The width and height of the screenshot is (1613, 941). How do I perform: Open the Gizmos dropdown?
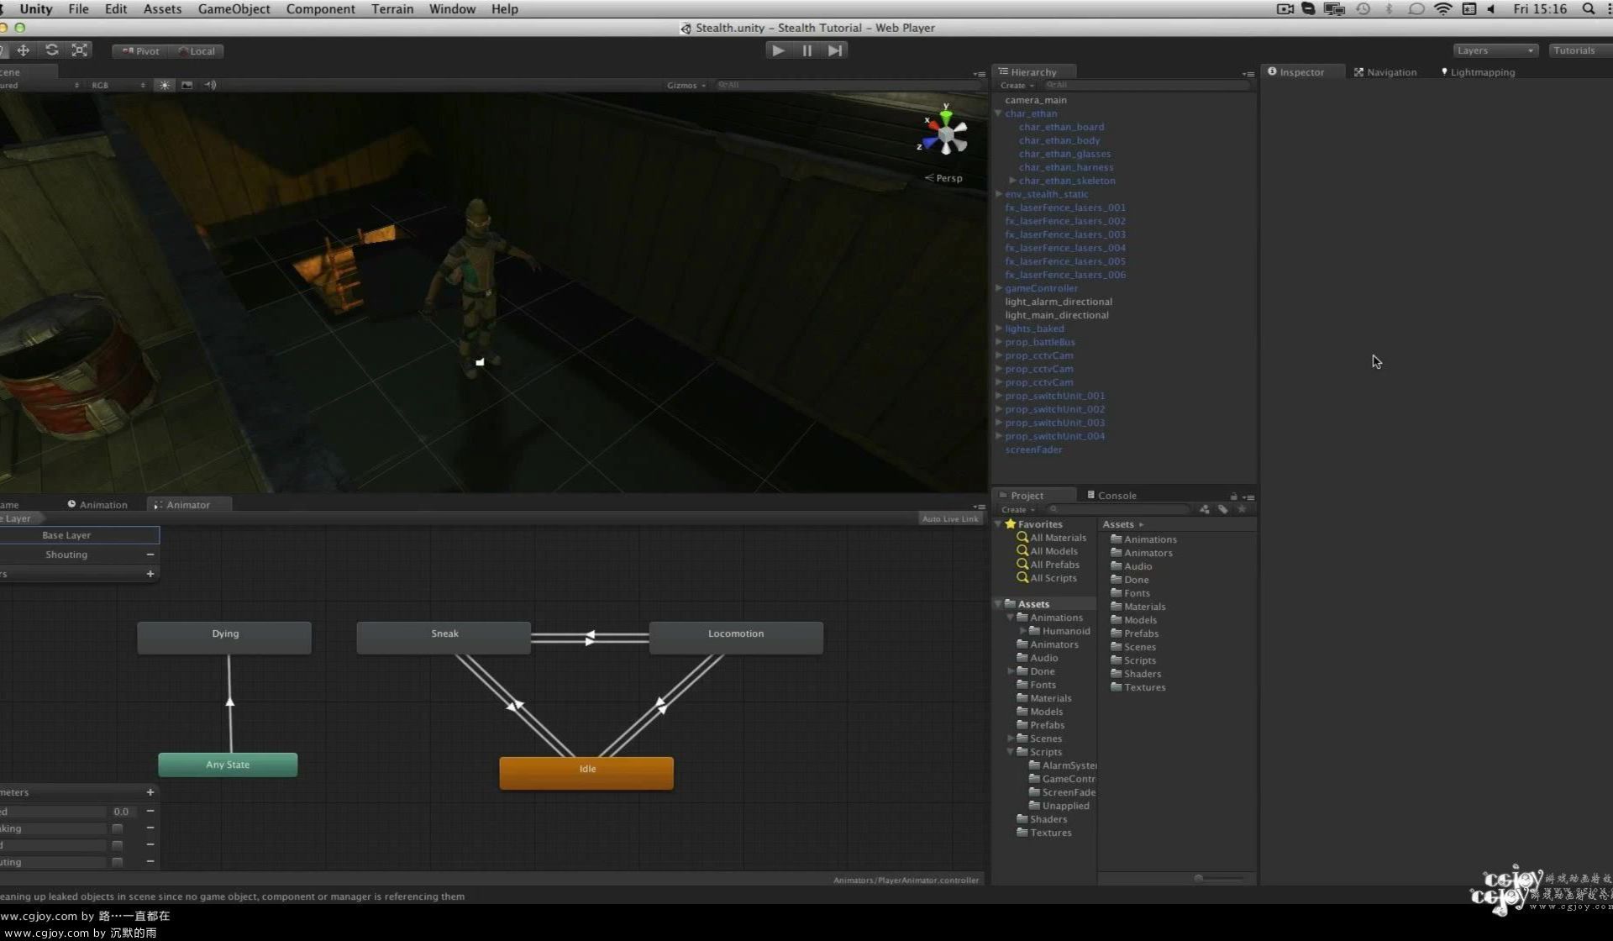coord(686,86)
